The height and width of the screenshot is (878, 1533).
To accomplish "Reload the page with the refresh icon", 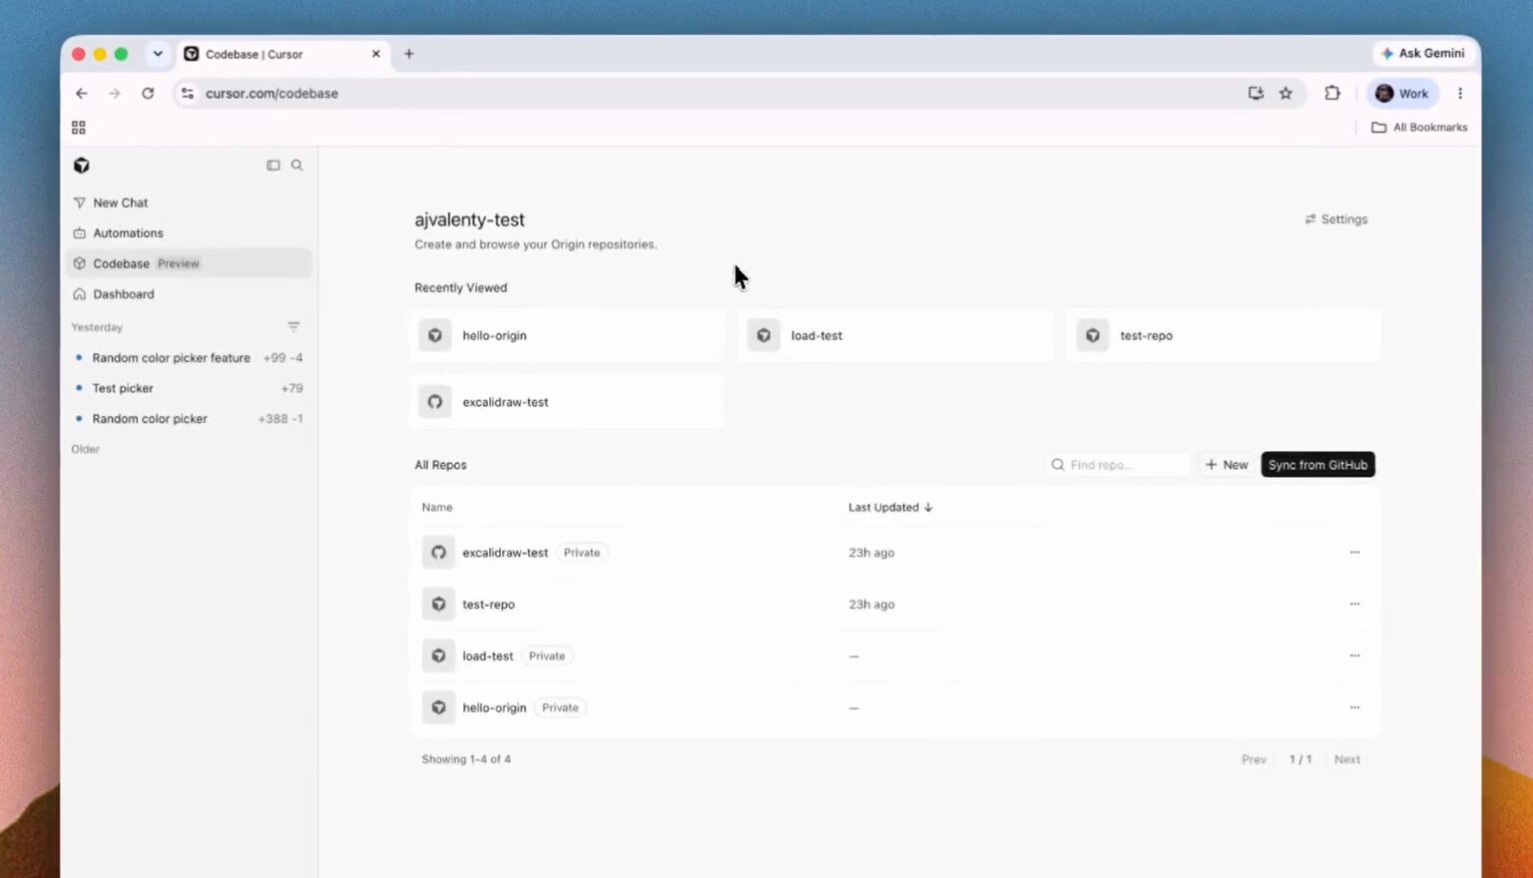I will pos(148,94).
